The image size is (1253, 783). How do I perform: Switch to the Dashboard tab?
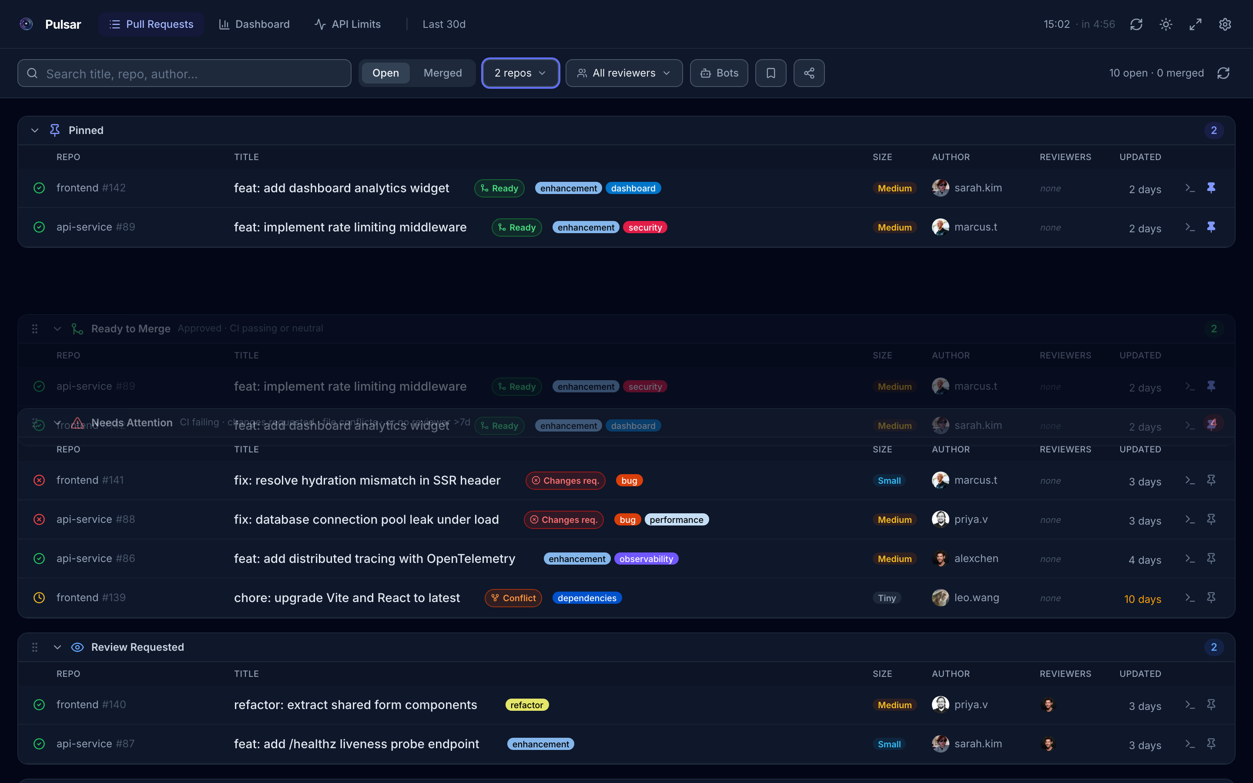[x=254, y=24]
